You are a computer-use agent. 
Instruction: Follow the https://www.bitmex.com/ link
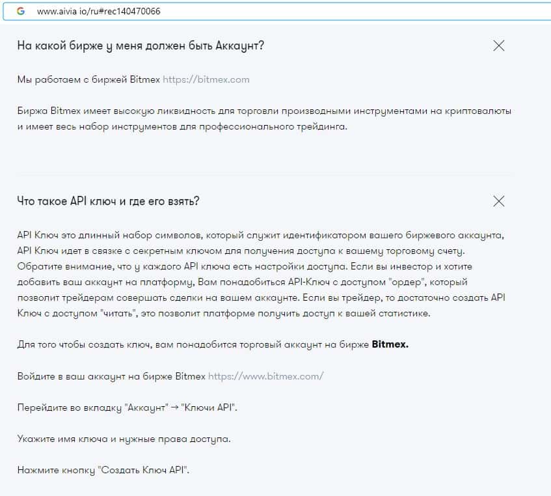[265, 376]
